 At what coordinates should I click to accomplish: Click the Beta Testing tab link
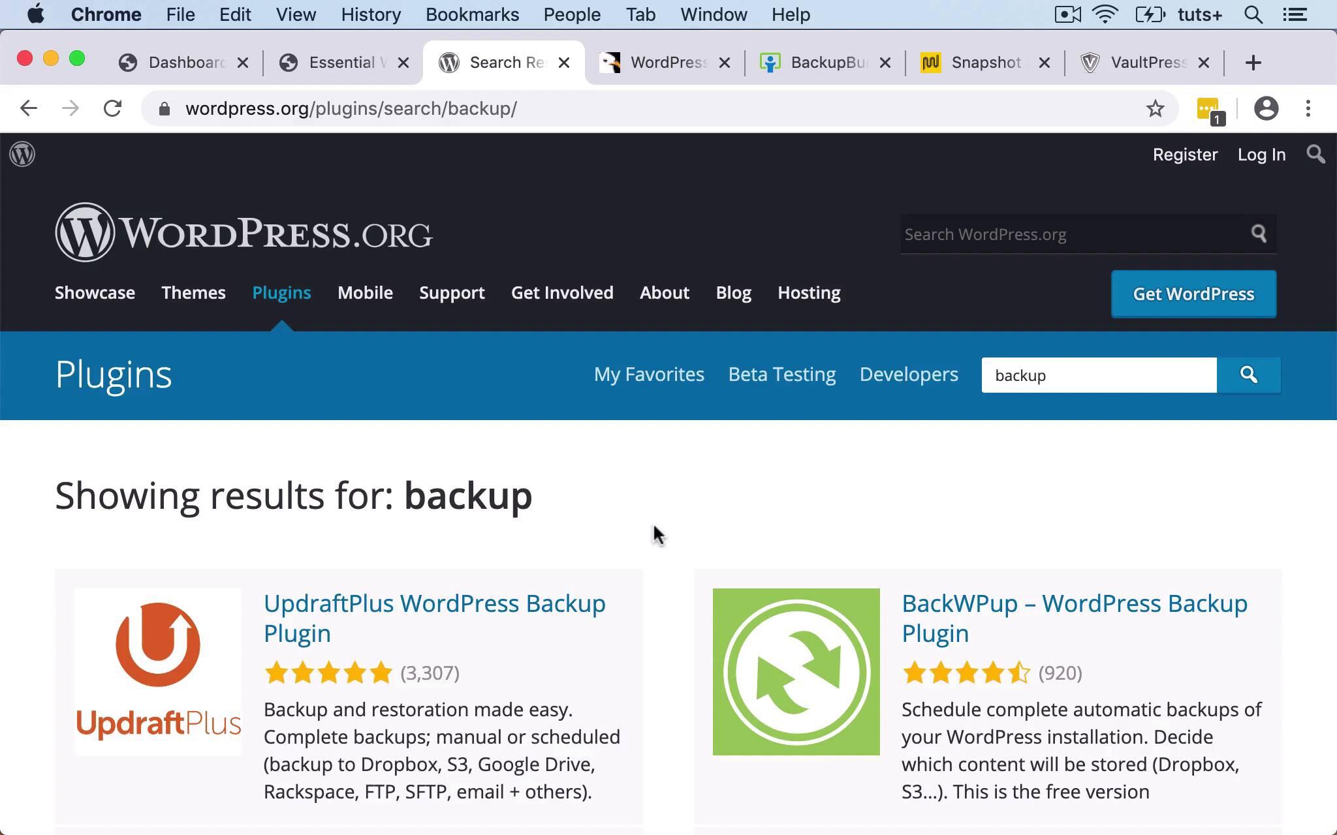click(x=781, y=374)
